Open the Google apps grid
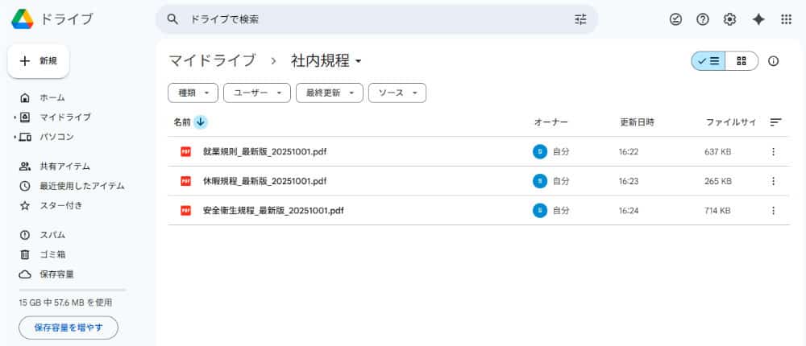Image resolution: width=806 pixels, height=346 pixels. coord(786,19)
